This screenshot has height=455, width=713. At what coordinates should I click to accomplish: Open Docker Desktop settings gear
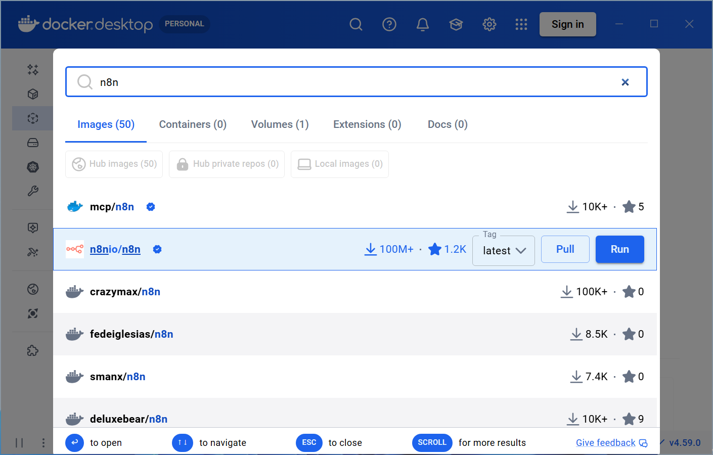point(489,24)
